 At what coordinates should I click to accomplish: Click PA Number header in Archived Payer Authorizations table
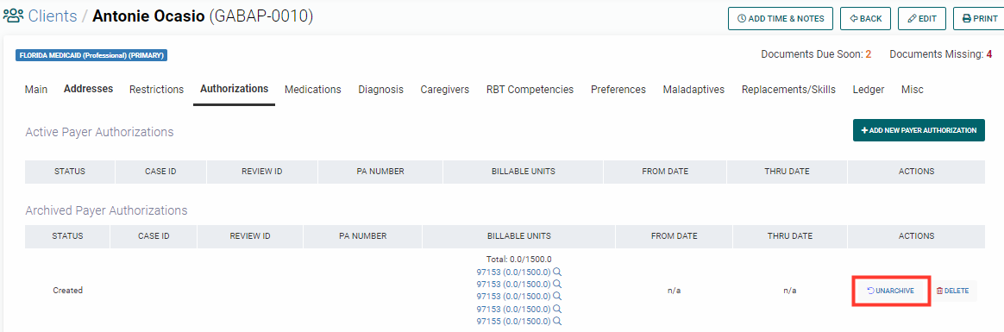point(363,236)
